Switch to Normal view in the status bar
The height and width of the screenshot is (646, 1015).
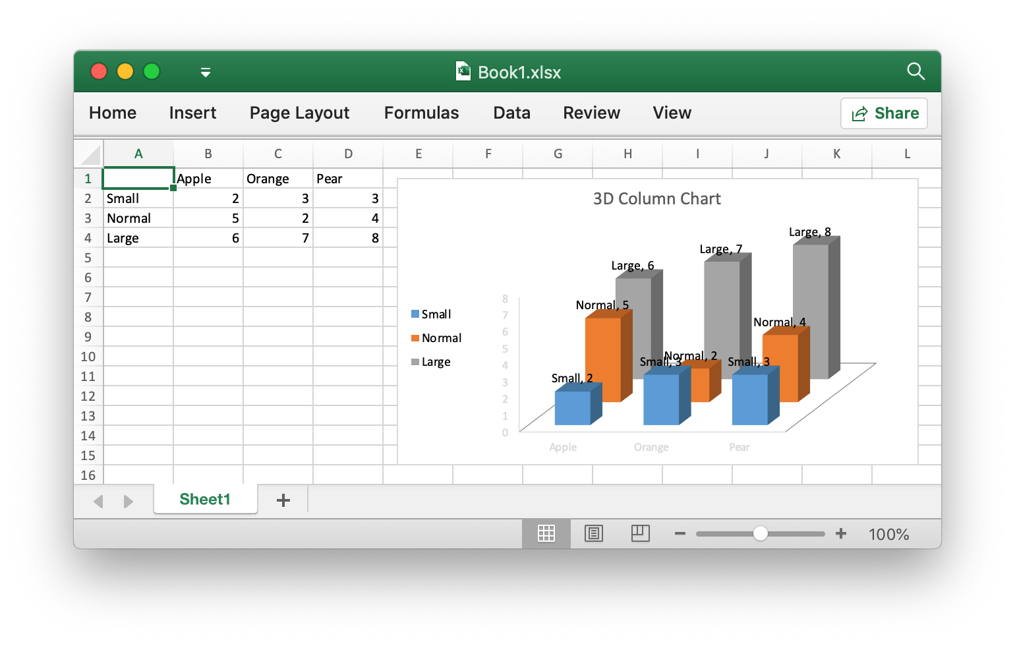point(546,533)
